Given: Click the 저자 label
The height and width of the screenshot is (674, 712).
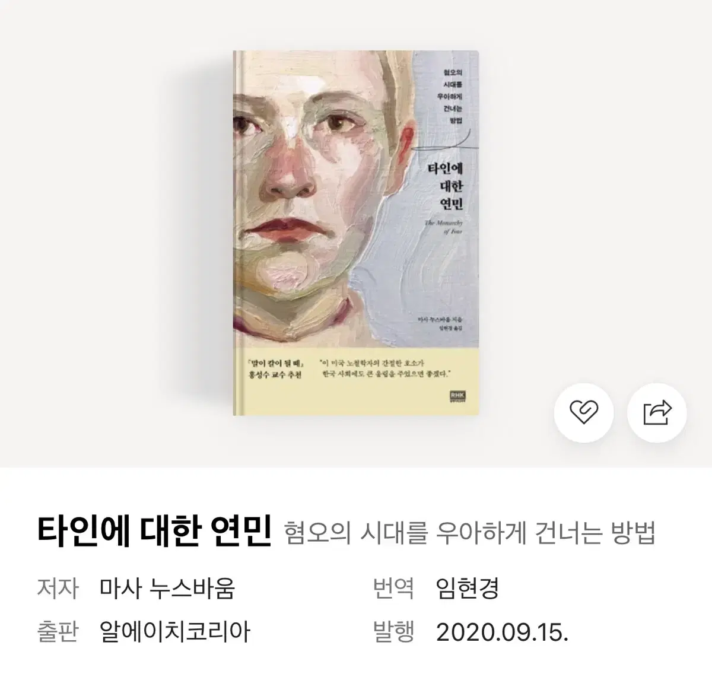Looking at the screenshot, I should coord(58,588).
